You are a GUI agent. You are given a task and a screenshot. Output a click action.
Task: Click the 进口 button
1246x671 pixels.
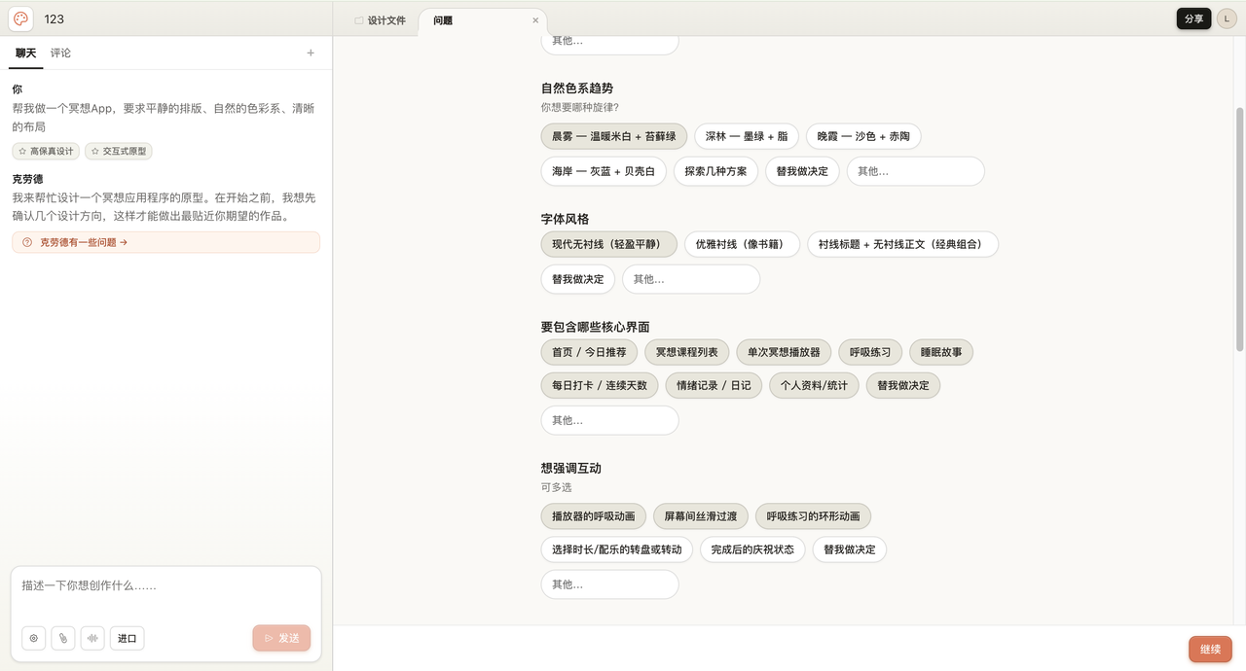128,638
